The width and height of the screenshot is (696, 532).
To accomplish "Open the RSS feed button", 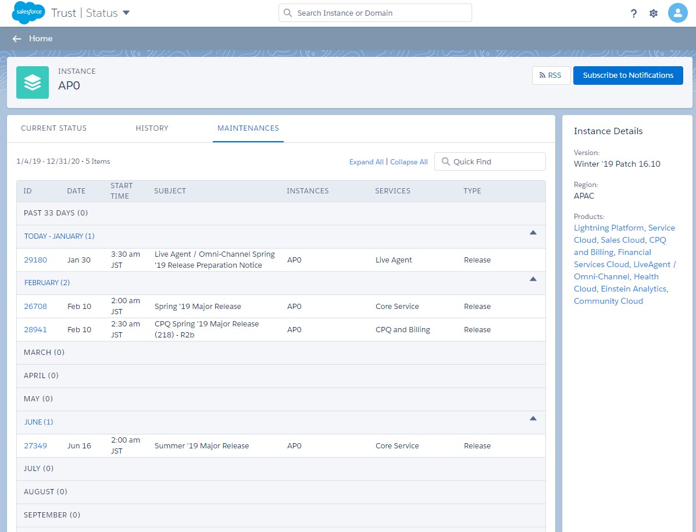I will [x=551, y=76].
